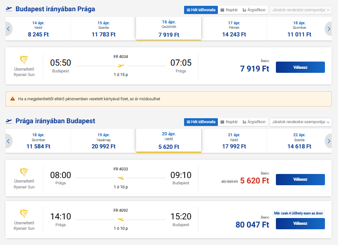Select 22 ápr. Szerda 14 618 Ft date
The width and height of the screenshot is (338, 245).
(x=299, y=141)
